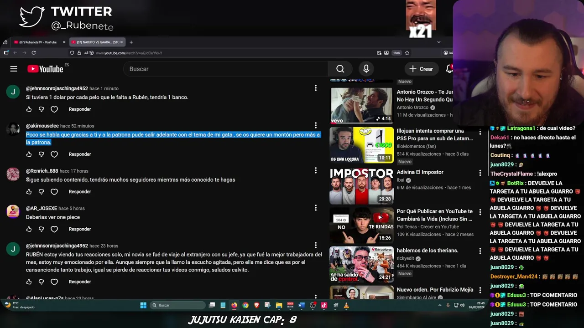The image size is (584, 328).
Task: Open File Explorer from the taskbar
Action: (x=279, y=305)
